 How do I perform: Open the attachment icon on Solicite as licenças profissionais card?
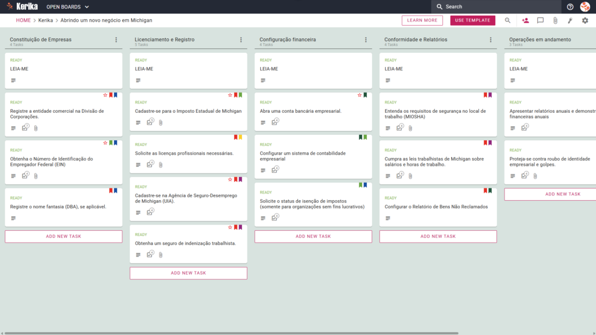(x=161, y=165)
